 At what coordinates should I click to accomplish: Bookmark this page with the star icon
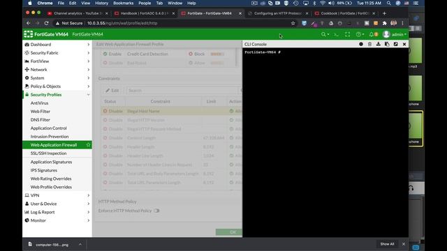click(x=293, y=23)
